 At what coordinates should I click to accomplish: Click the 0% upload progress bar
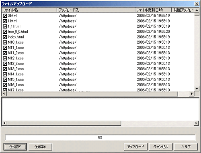click(x=100, y=137)
